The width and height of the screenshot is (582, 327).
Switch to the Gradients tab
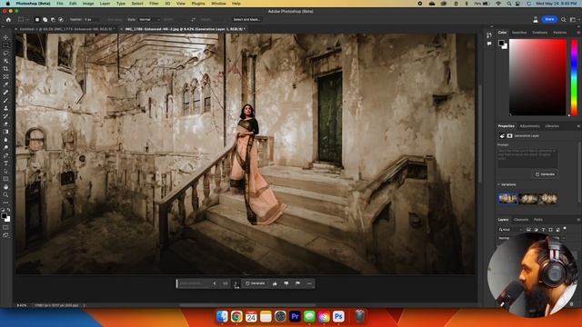point(539,33)
